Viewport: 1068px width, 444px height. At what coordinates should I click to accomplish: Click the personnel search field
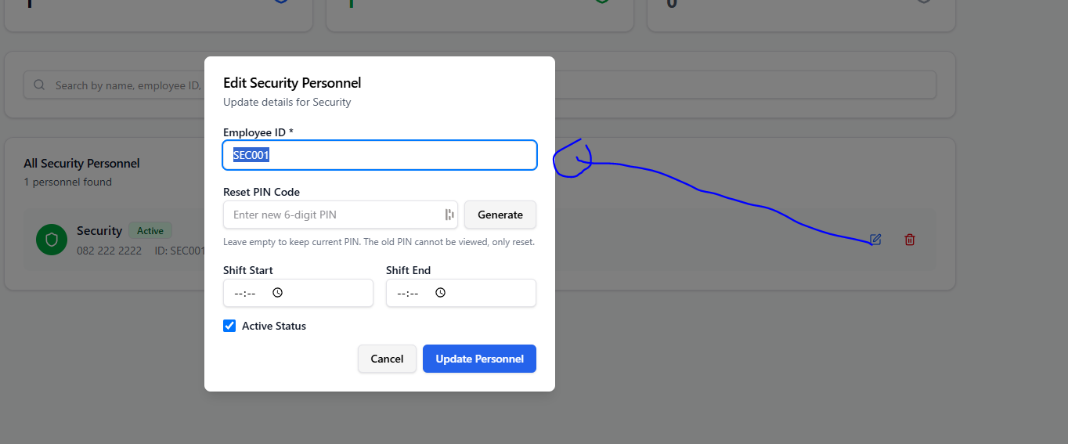(x=479, y=85)
